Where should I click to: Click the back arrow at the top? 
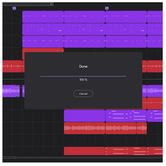point(52,4)
